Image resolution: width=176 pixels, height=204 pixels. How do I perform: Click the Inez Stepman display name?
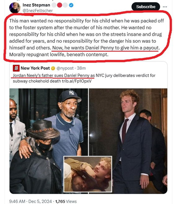[36, 5]
